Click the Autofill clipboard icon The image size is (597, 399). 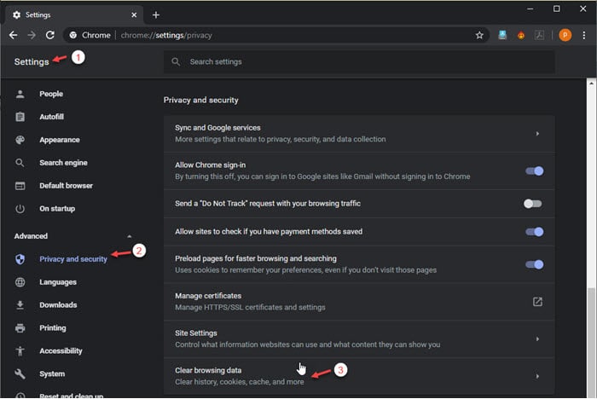pyautogui.click(x=20, y=117)
